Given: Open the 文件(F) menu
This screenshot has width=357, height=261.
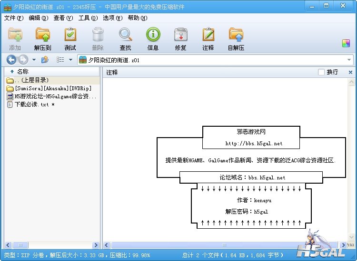Looking at the screenshot, I should pyautogui.click(x=13, y=18).
